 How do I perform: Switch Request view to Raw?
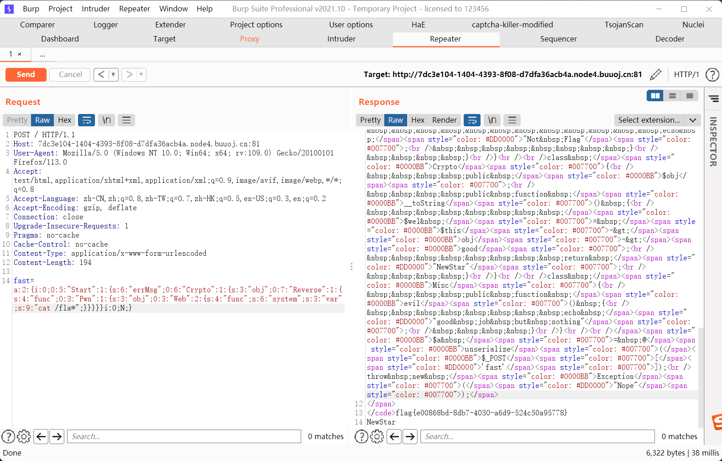coord(42,120)
